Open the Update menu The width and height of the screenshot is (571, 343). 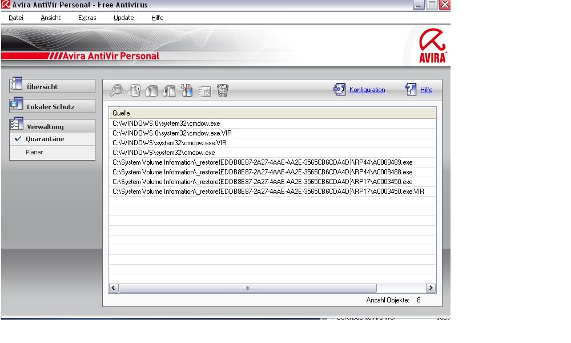pos(123,18)
